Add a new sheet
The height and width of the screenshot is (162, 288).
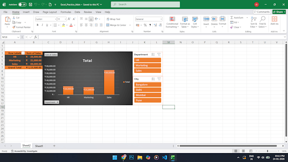54,146
